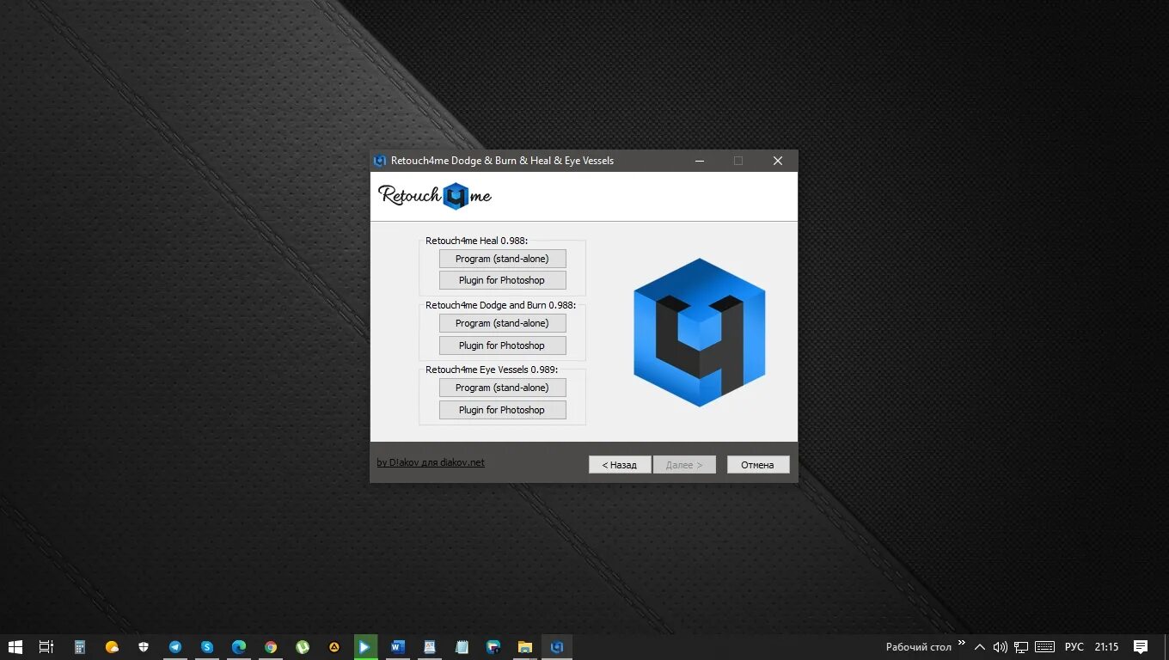The height and width of the screenshot is (660, 1169).
Task: Open the Windows Start menu
Action: click(x=15, y=647)
